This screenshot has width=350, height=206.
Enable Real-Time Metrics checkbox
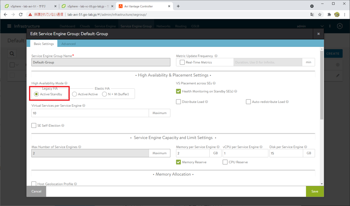click(182, 62)
